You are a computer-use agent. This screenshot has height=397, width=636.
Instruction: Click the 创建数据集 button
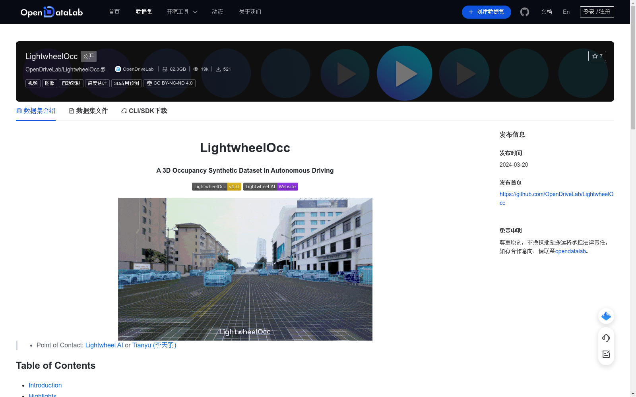487,12
